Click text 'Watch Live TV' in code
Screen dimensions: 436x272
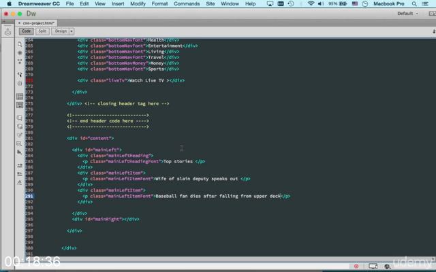[146, 80]
